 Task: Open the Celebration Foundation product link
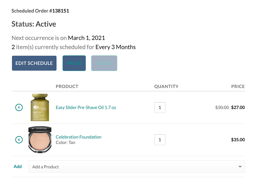click(79, 137)
